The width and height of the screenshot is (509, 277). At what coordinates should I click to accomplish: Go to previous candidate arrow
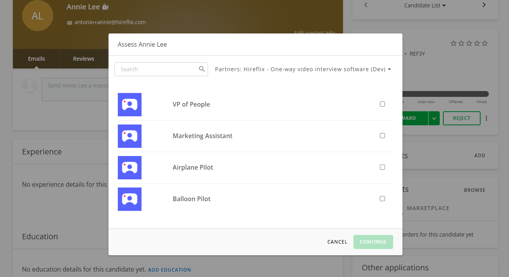(366, 5)
